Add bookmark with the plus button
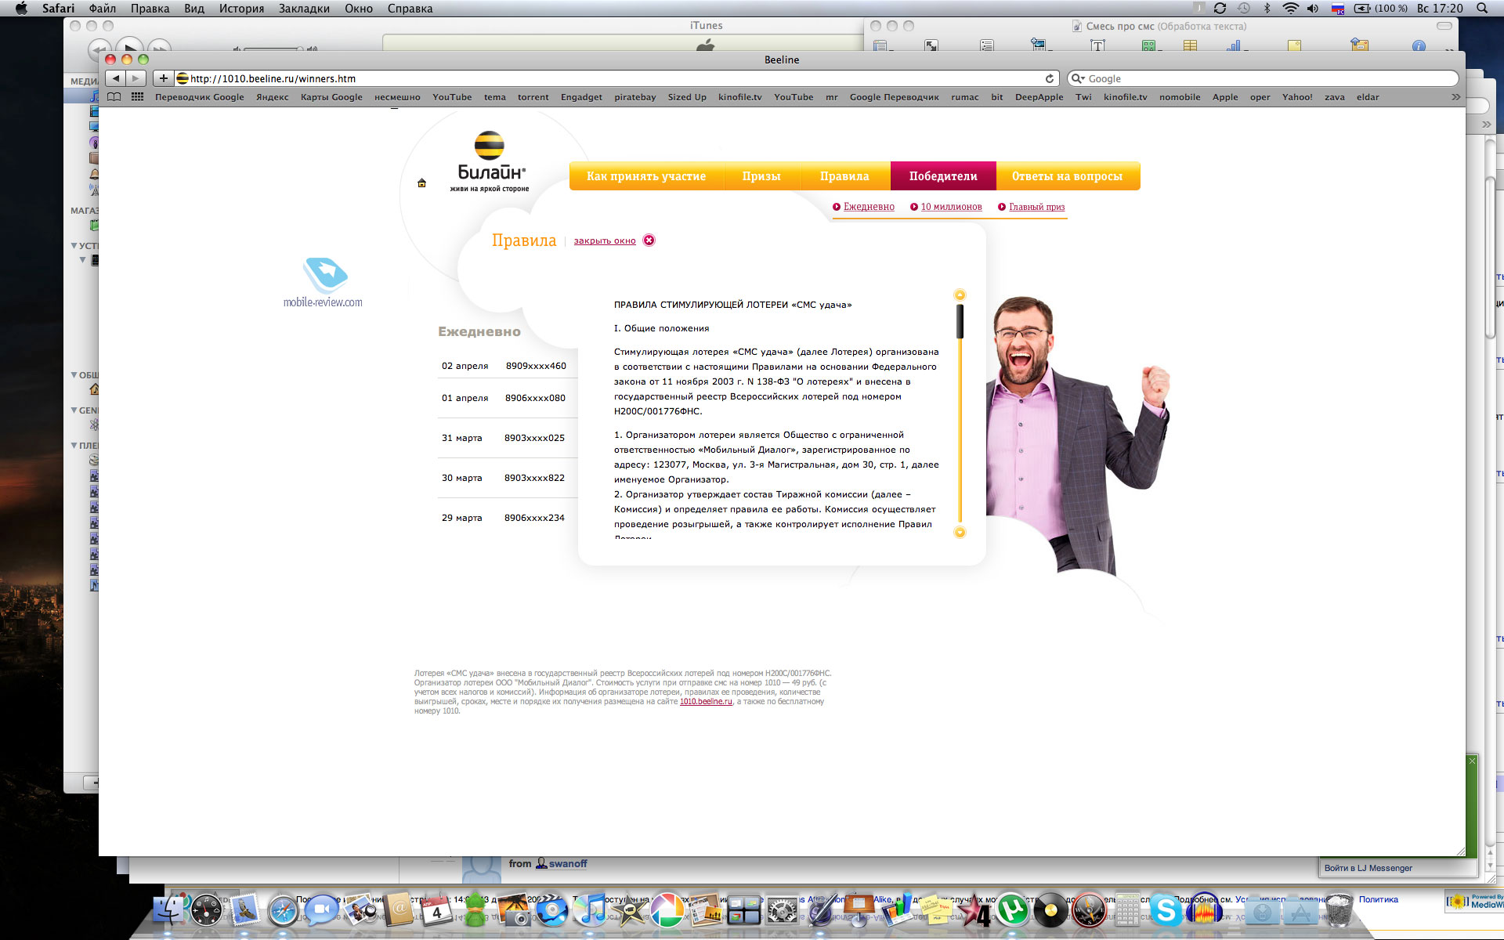 pos(163,78)
